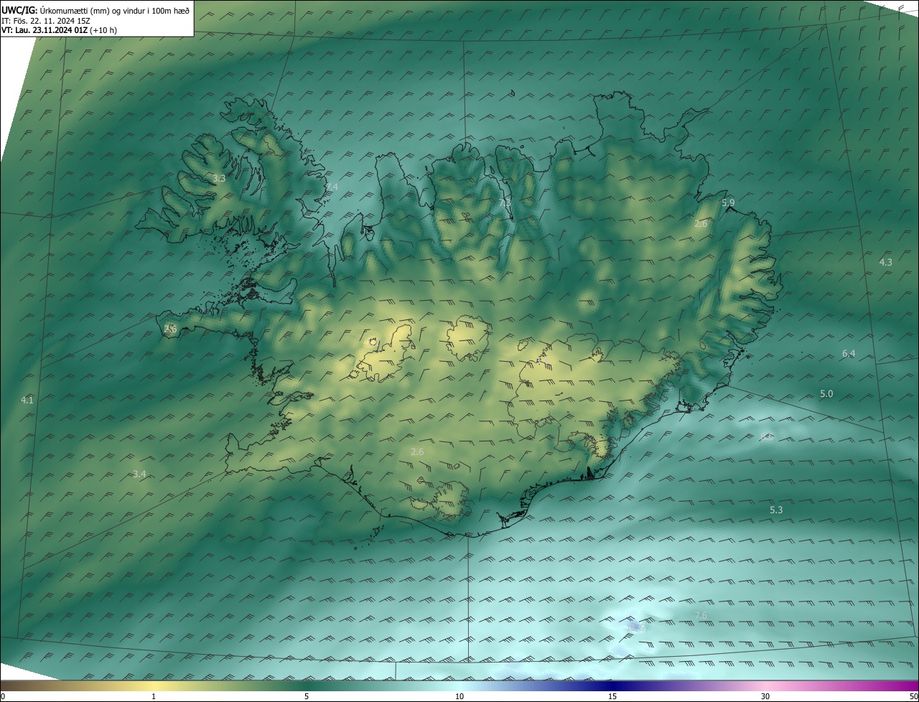Click the 5.3 value south-east of Iceland
The width and height of the screenshot is (919, 702).
click(776, 510)
